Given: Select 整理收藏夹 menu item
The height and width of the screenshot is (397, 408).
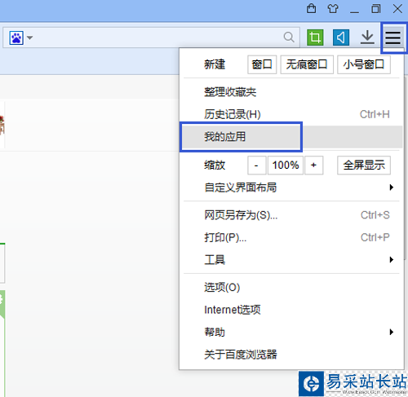Looking at the screenshot, I should [x=291, y=92].
